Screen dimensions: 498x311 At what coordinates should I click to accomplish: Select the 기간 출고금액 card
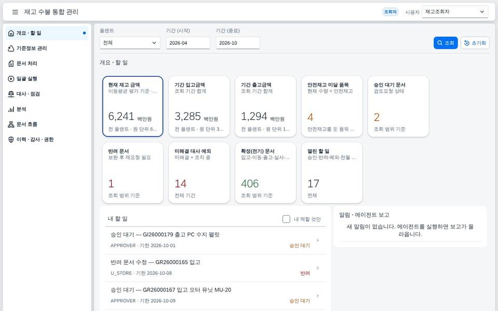pyautogui.click(x=266, y=106)
